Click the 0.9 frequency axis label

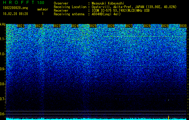point(2,69)
